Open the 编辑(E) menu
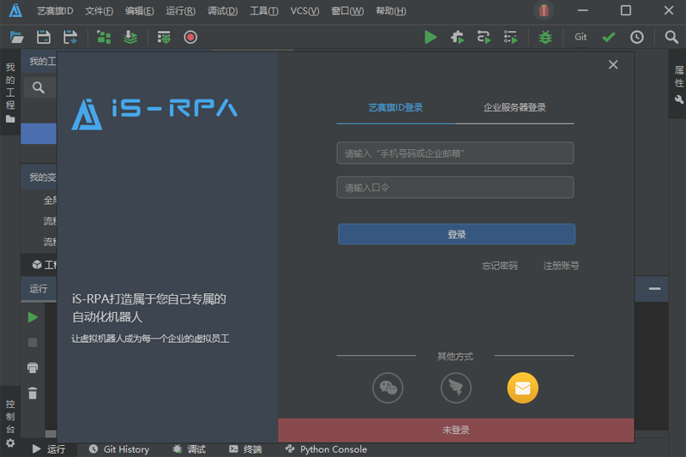 (x=140, y=11)
